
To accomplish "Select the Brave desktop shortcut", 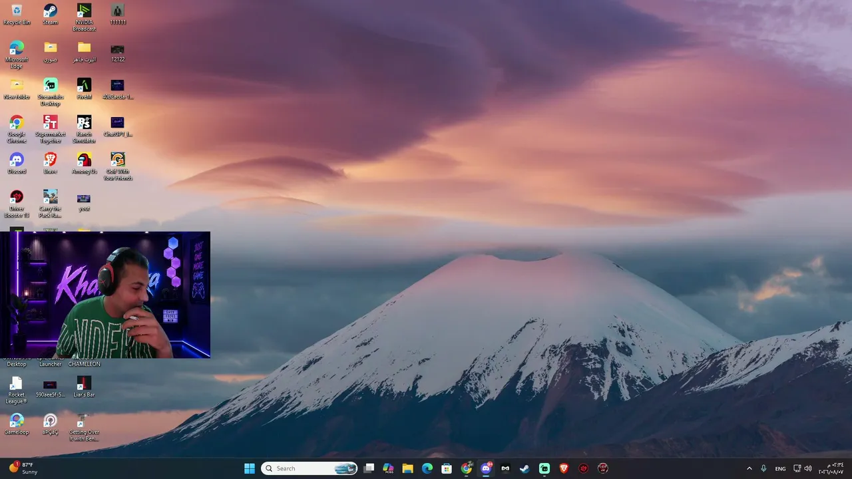I will click(51, 164).
